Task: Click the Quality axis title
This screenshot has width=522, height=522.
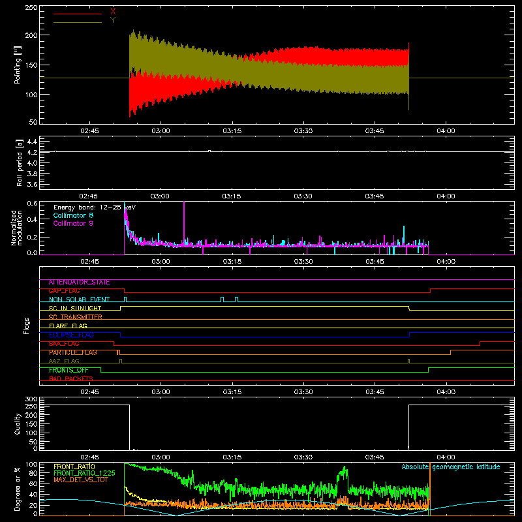Action: (18, 423)
